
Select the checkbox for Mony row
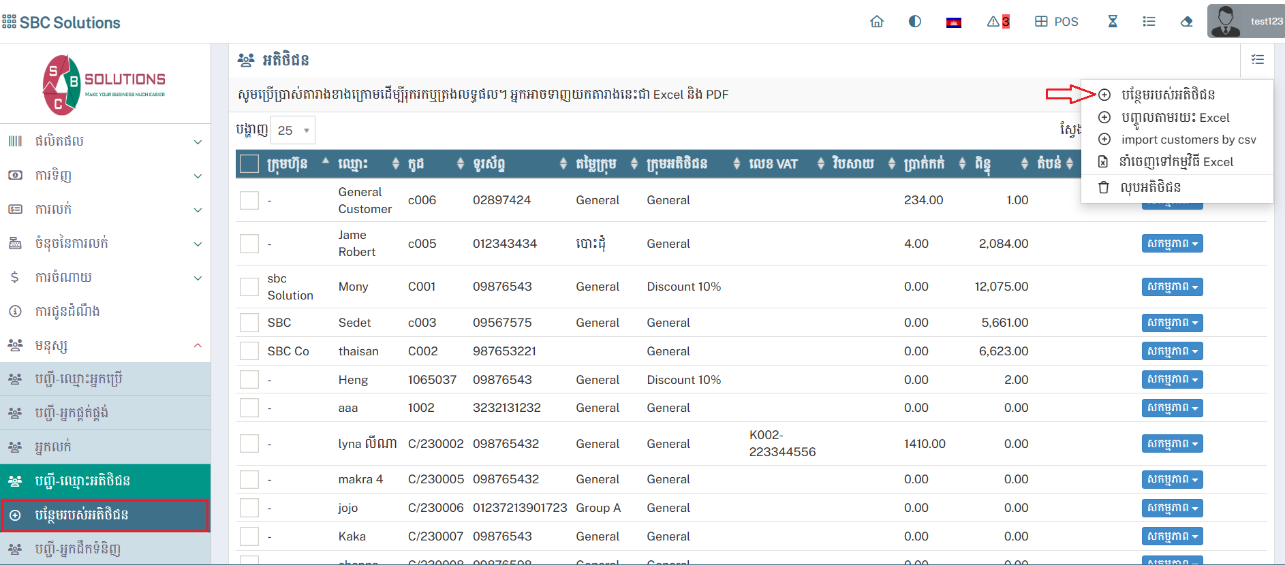[x=249, y=287]
